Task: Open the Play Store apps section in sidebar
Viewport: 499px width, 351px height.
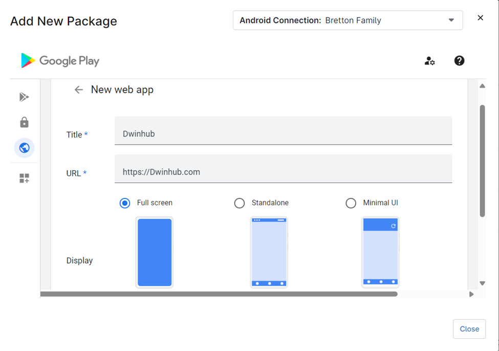Action: pyautogui.click(x=24, y=97)
